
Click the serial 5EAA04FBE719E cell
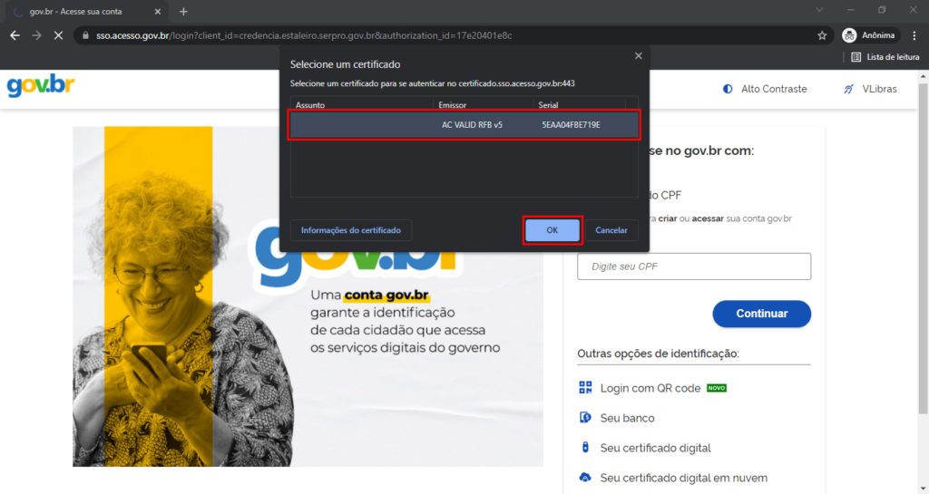571,125
